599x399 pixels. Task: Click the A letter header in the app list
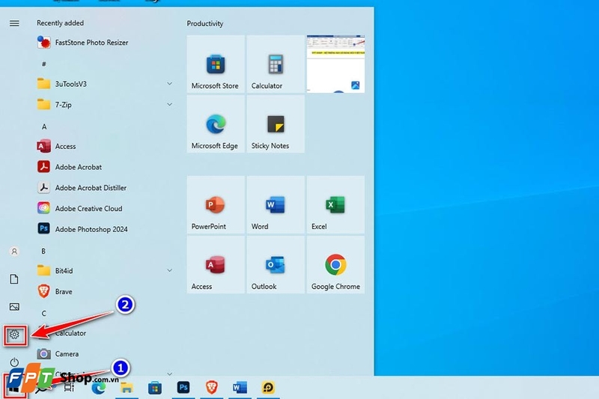pyautogui.click(x=44, y=127)
